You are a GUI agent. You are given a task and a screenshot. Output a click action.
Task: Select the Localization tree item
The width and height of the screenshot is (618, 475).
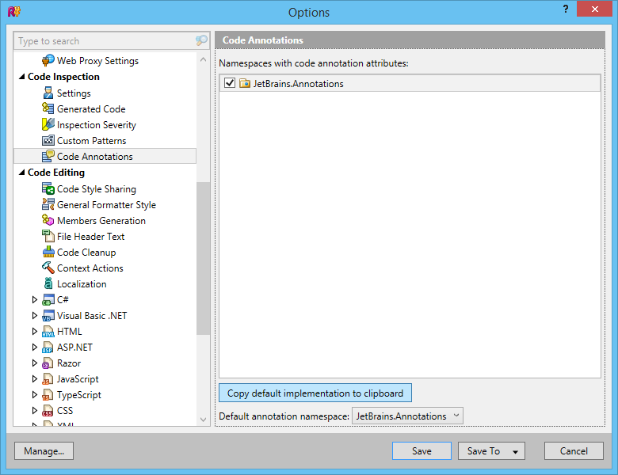tap(82, 284)
